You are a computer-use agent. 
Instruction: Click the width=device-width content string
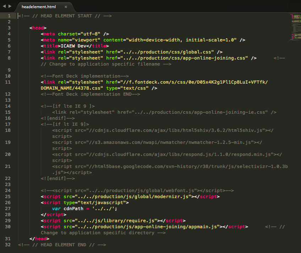click(181, 40)
